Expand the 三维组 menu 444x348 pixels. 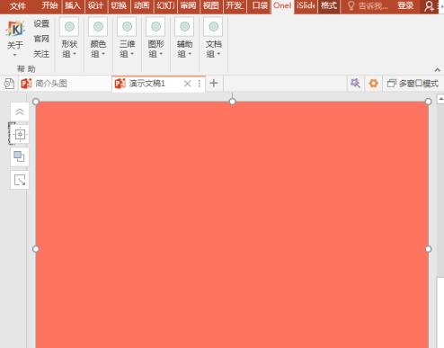[x=127, y=38]
